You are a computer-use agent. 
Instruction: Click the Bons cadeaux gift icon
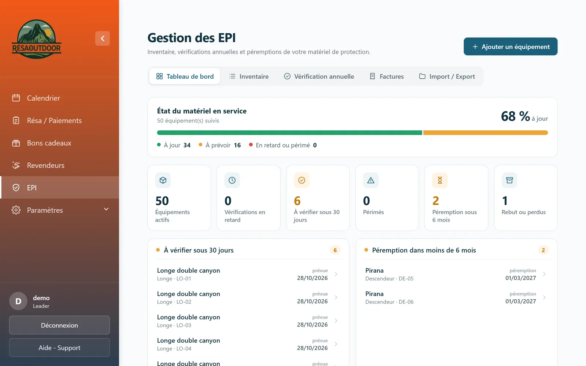(x=16, y=143)
